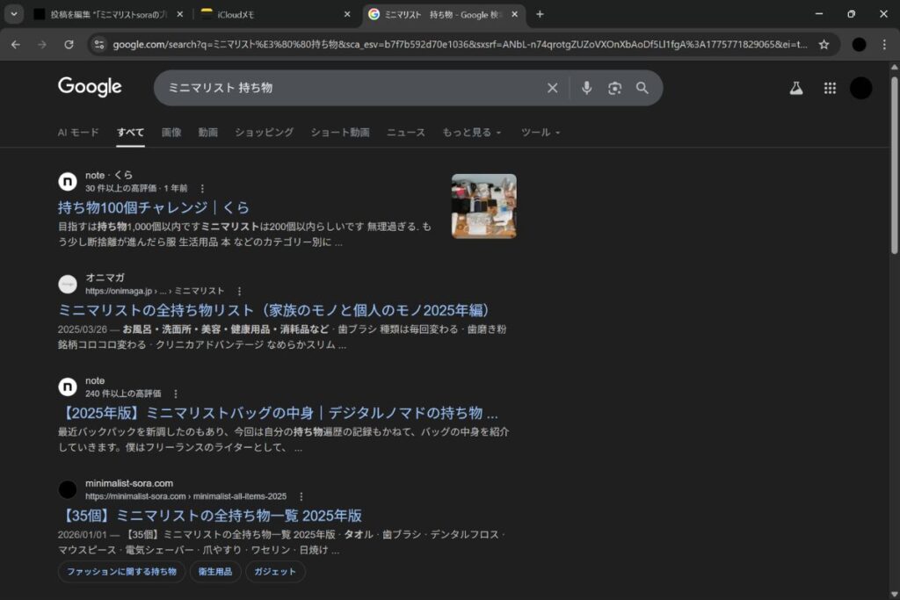Open the Google apps grid
900x600 pixels.
pos(830,88)
